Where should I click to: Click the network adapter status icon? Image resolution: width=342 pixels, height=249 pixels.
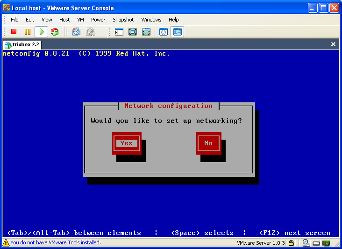tap(326, 243)
